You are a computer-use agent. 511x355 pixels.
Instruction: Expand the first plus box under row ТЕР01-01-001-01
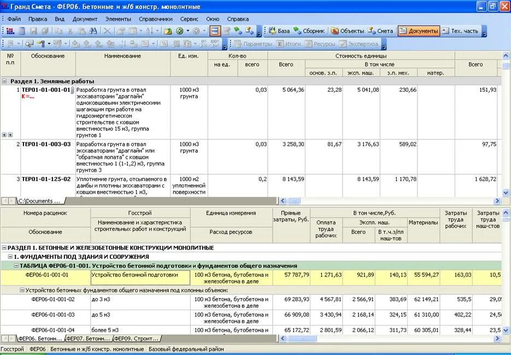pos(4,135)
